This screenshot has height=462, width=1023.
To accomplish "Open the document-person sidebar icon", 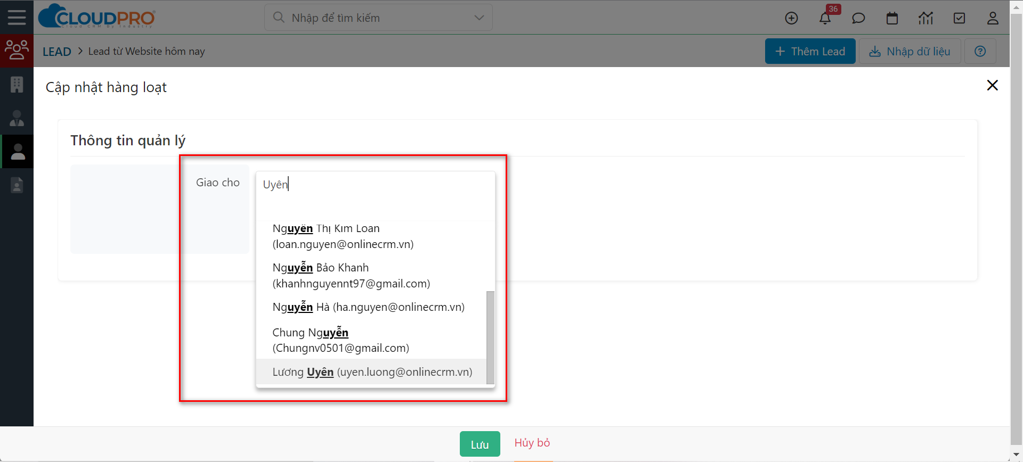I will (17, 185).
